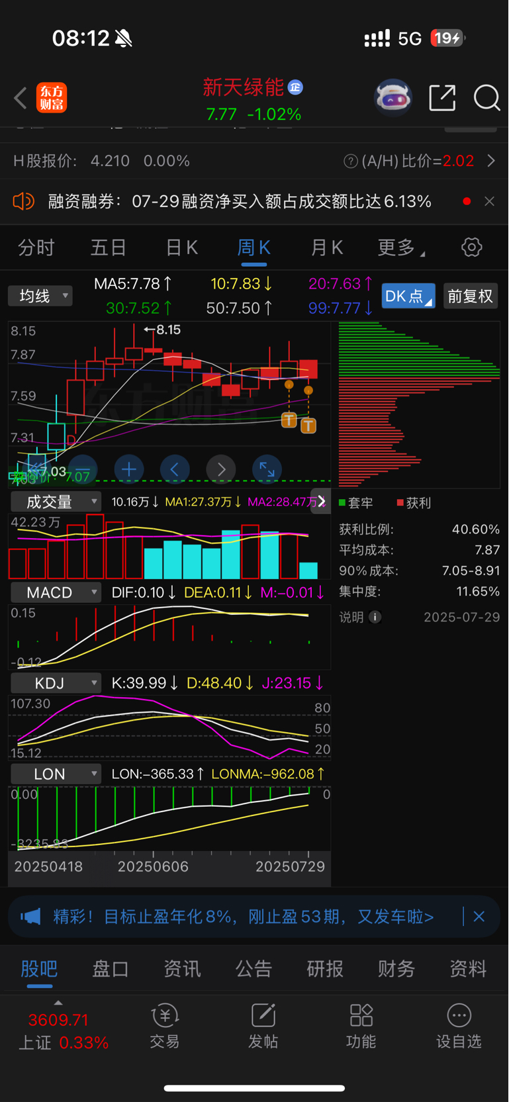Zoom in chart with plus button
Screen dimensions: 509x1102
[129, 469]
